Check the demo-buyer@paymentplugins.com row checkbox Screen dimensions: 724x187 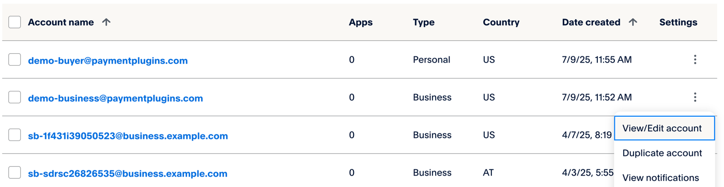14,60
